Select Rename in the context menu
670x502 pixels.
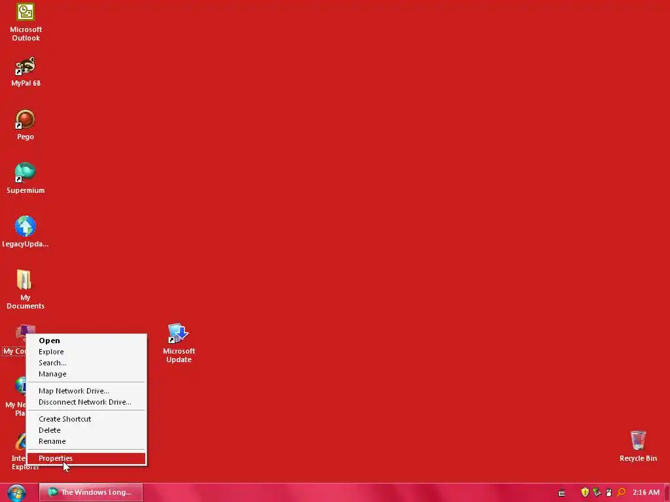[x=86, y=441]
